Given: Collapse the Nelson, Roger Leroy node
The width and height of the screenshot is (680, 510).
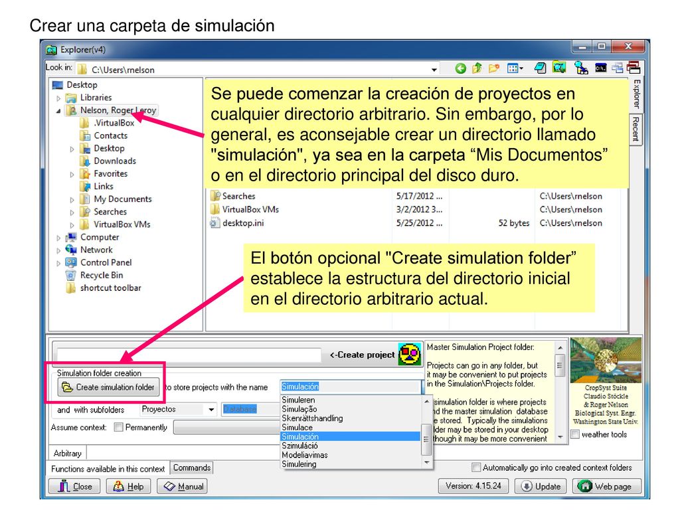Looking at the screenshot, I should pyautogui.click(x=58, y=111).
